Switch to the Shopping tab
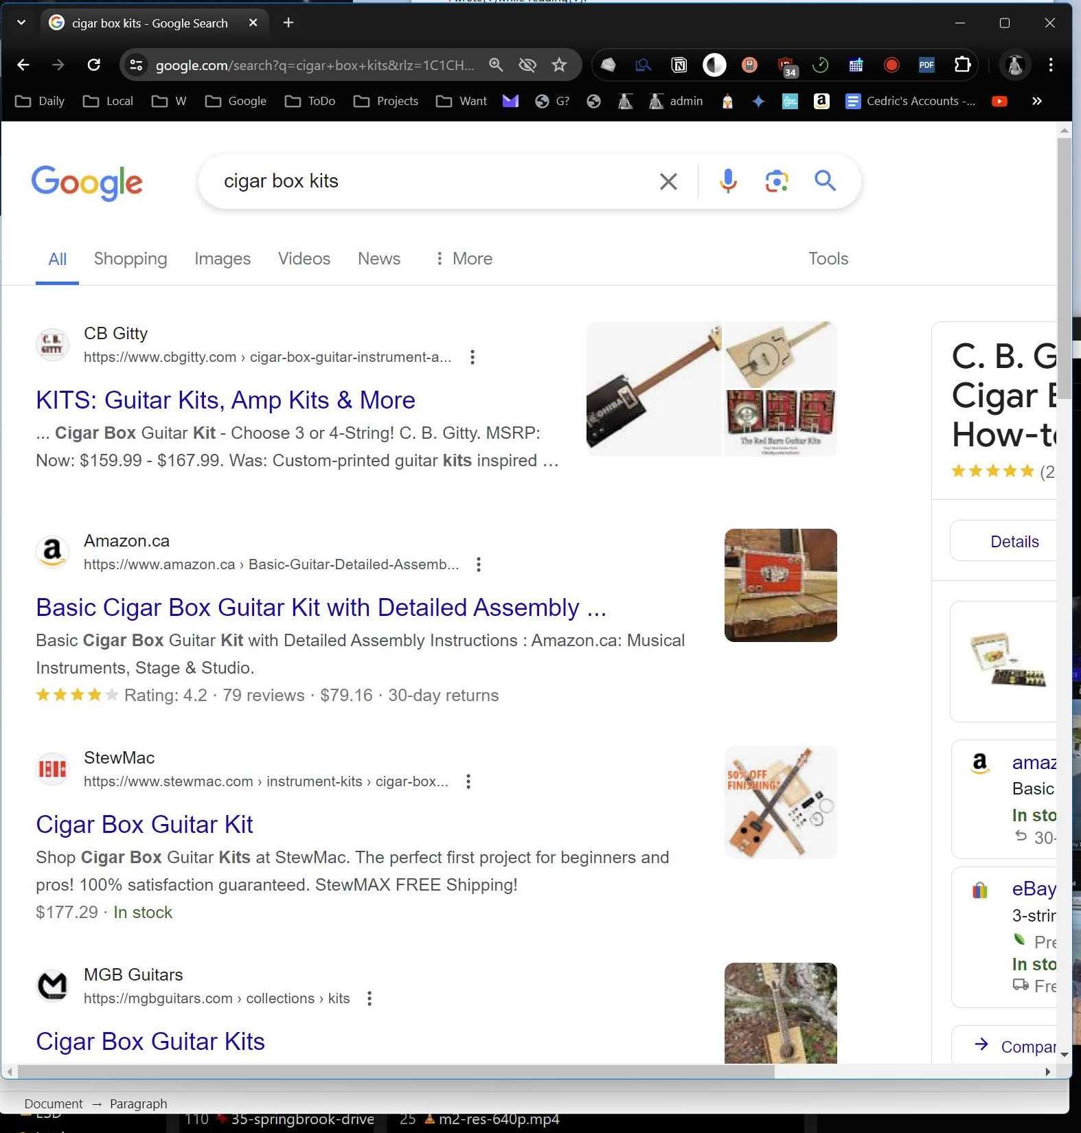Screen dimensions: 1081x1133 tap(130, 259)
